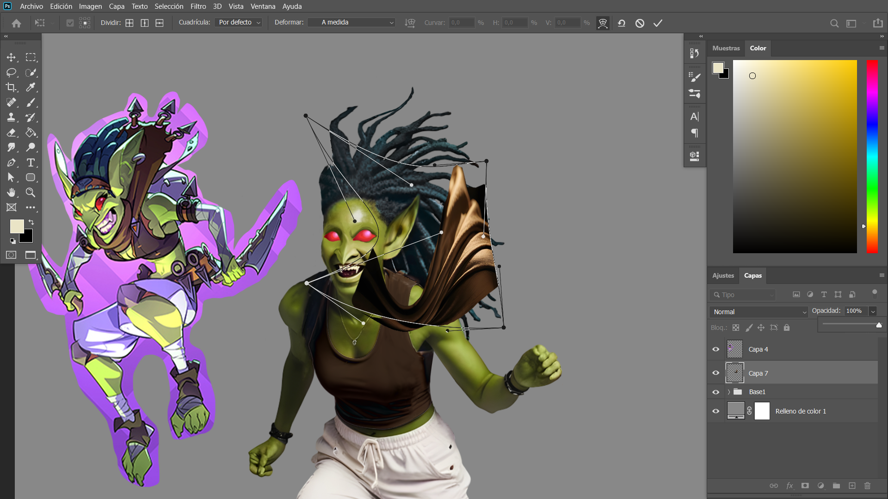Viewport: 888px width, 499px height.
Task: Open the Opacidad slider dropdown arrow
Action: pos(873,311)
